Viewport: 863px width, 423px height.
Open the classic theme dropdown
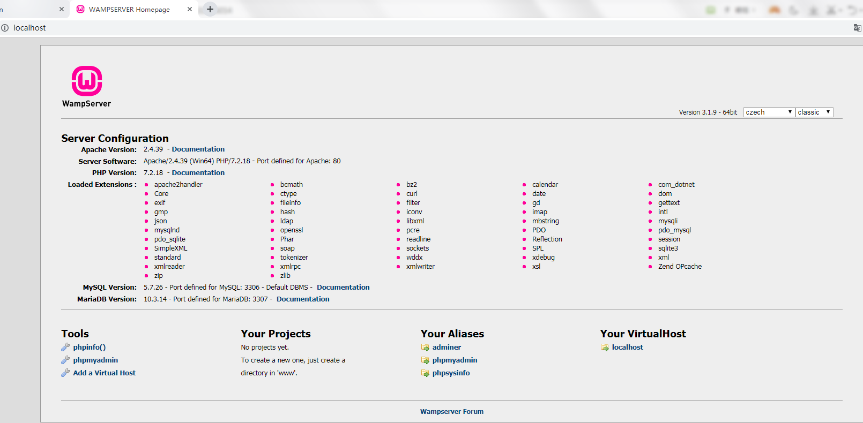pos(814,112)
